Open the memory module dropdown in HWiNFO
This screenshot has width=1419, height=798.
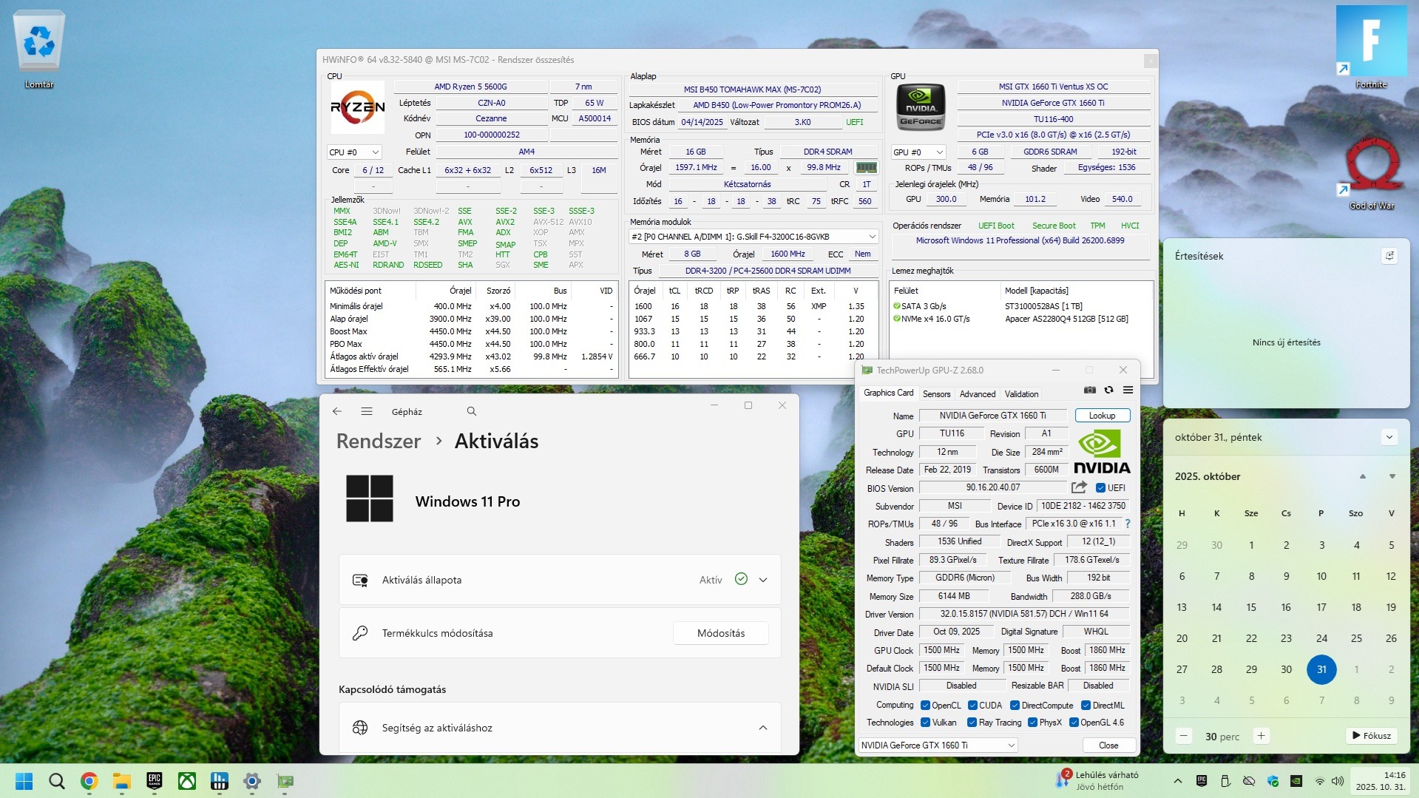(x=753, y=237)
